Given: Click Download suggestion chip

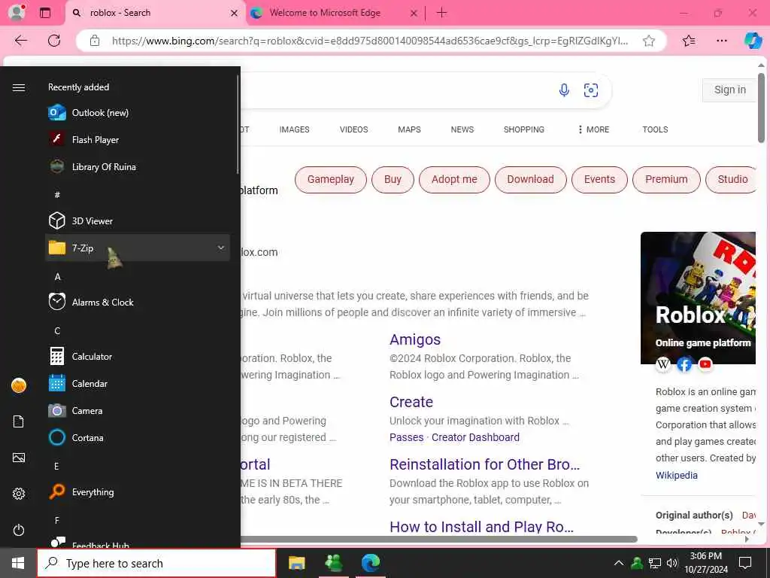Looking at the screenshot, I should coord(530,179).
